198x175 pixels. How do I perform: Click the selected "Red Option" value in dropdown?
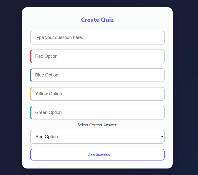point(47,137)
